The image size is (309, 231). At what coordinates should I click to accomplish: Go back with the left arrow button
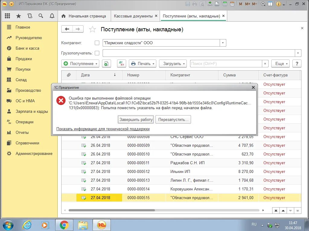click(67, 29)
